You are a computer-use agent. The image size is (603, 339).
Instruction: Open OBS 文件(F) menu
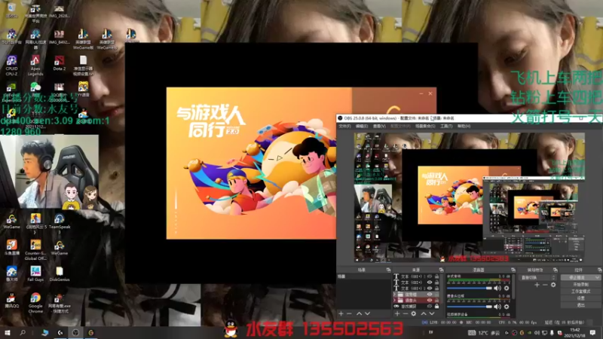(x=344, y=126)
